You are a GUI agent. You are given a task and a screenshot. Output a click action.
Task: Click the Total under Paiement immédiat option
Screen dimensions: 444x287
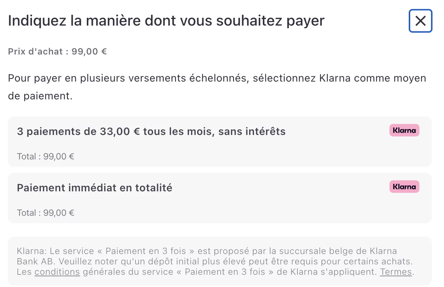[x=46, y=213]
